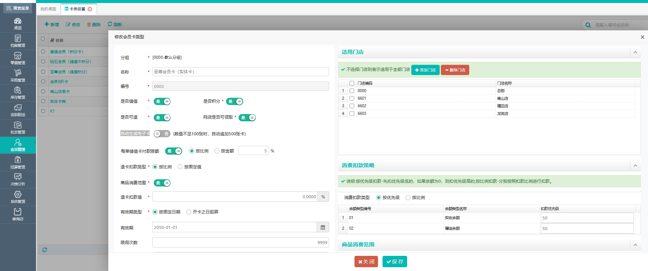Click the 有效期 date field
This screenshot has height=271, width=648.
[x=234, y=227]
